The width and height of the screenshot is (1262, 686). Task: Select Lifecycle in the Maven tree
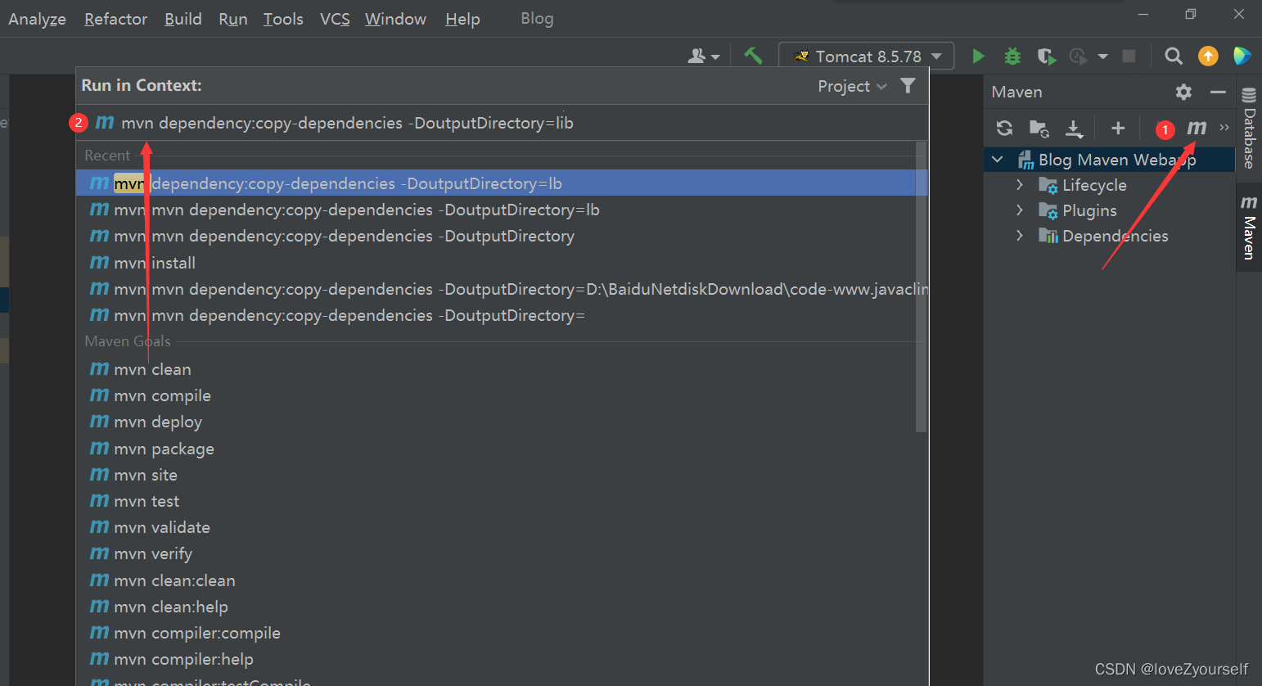coord(1094,185)
